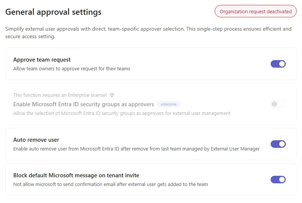Click 'Enable auto remove user from Microsoft Entra ID' description
Image resolution: width=302 pixels, height=203 pixels.
[136, 149]
